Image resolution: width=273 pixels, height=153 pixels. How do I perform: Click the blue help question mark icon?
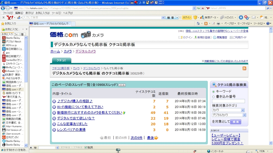point(268,24)
